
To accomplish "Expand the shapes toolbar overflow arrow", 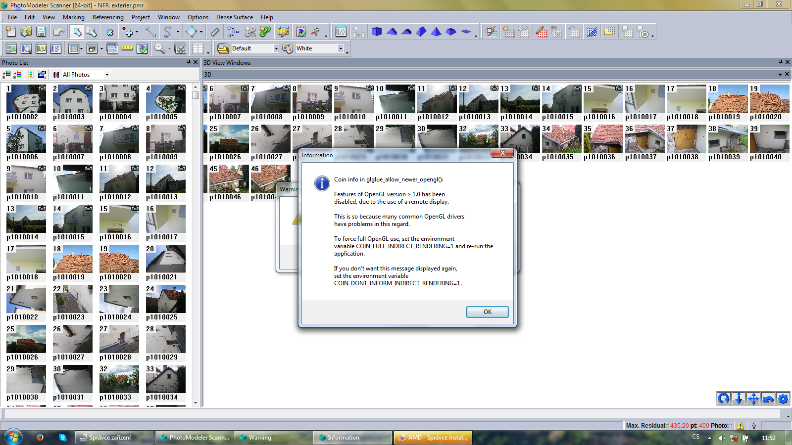I will point(476,36).
